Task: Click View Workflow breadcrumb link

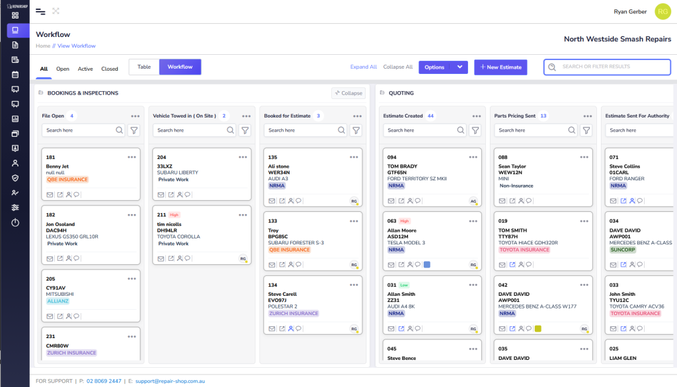Action: pyautogui.click(x=77, y=46)
